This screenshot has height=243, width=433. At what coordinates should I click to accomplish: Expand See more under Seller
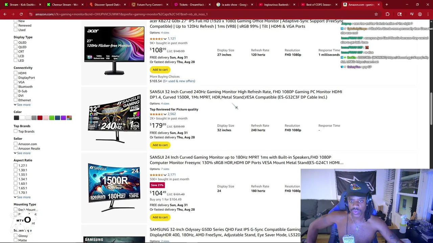[x=22, y=153]
